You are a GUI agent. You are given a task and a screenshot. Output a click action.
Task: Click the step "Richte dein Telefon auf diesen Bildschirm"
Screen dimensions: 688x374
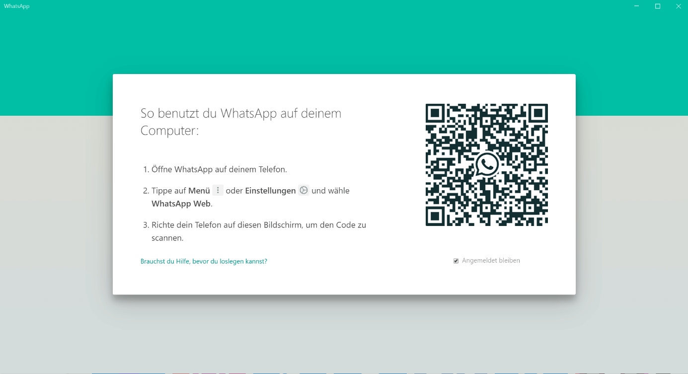coord(259,231)
